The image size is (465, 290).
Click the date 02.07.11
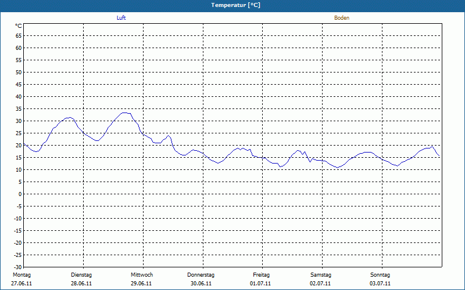(320, 283)
